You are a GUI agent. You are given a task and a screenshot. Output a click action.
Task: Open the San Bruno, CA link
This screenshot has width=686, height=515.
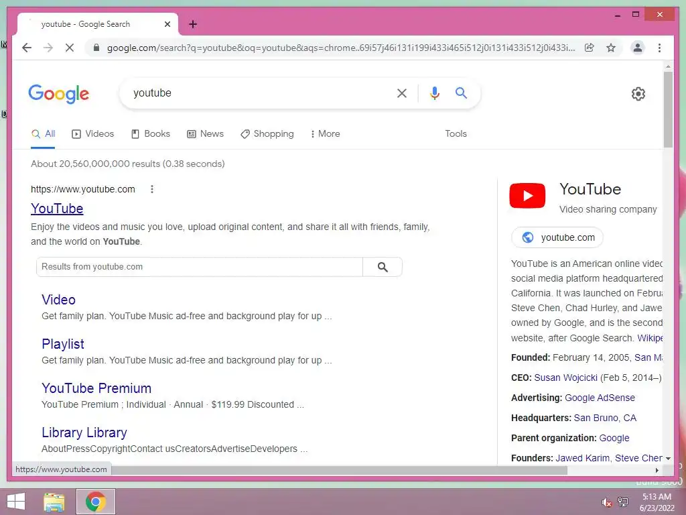[605, 418]
